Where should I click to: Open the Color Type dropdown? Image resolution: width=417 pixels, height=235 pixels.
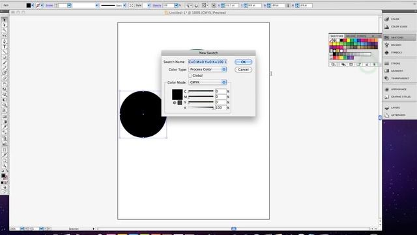coord(207,69)
